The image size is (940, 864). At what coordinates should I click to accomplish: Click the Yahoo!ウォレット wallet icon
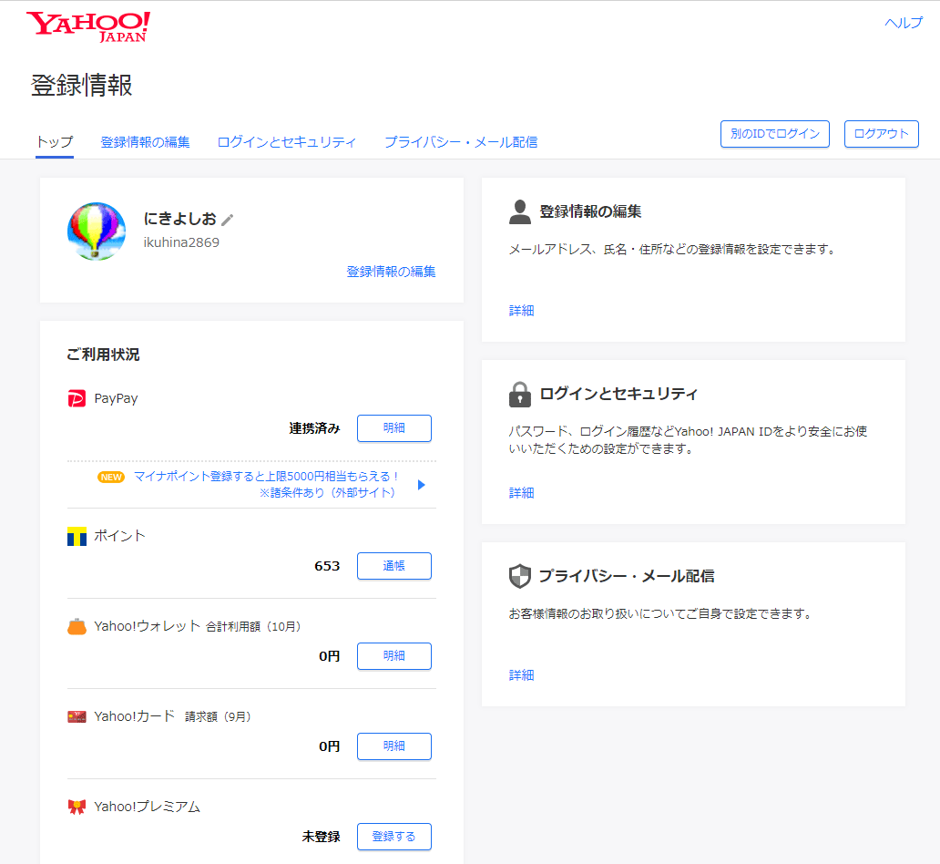[77, 626]
